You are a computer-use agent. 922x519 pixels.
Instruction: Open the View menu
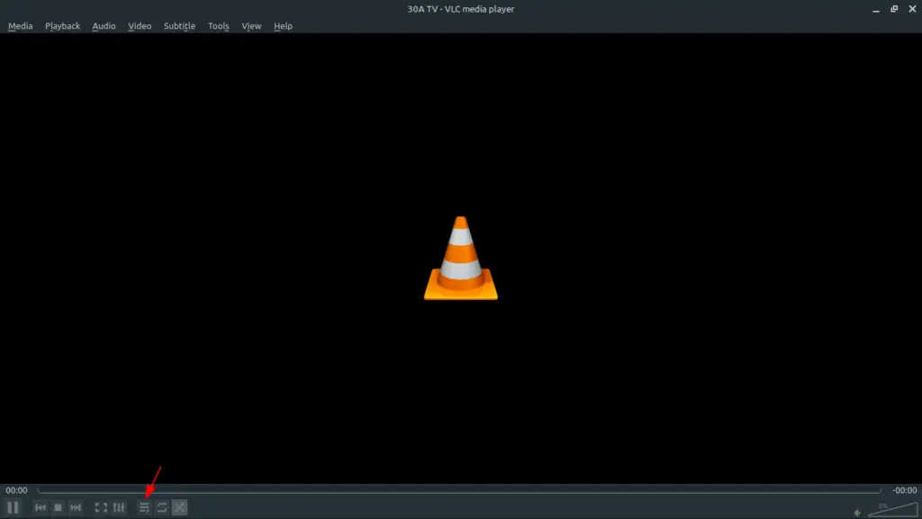click(251, 26)
